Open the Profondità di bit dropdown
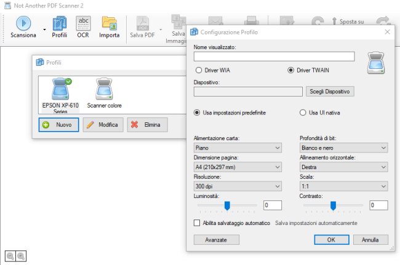The width and height of the screenshot is (400, 265). (343, 148)
